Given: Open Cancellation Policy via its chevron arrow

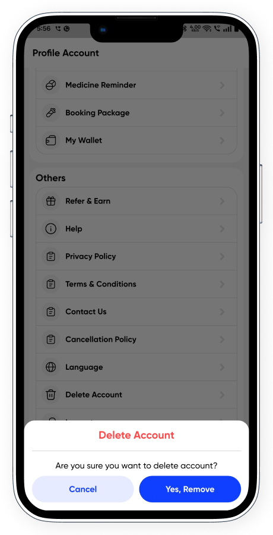Looking at the screenshot, I should (x=222, y=339).
